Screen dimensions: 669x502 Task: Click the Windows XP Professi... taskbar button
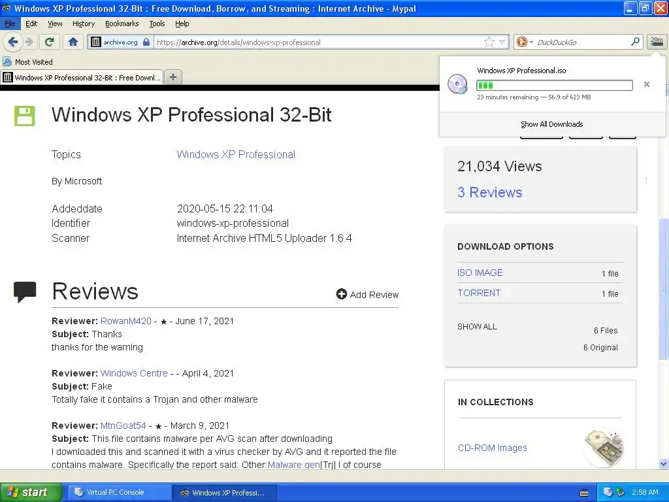click(x=225, y=493)
